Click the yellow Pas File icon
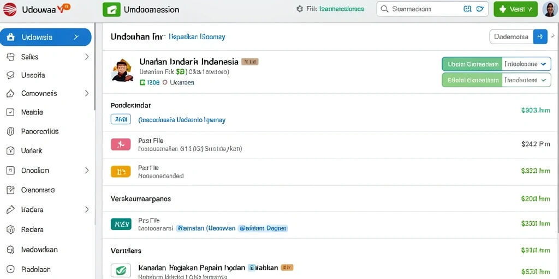559x279 pixels. 121,172
